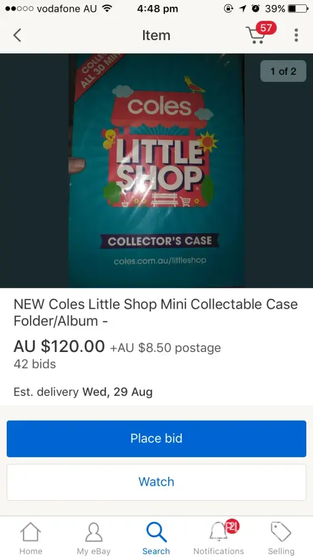Tap the Search magnifier icon
313x557 pixels.
(156, 532)
